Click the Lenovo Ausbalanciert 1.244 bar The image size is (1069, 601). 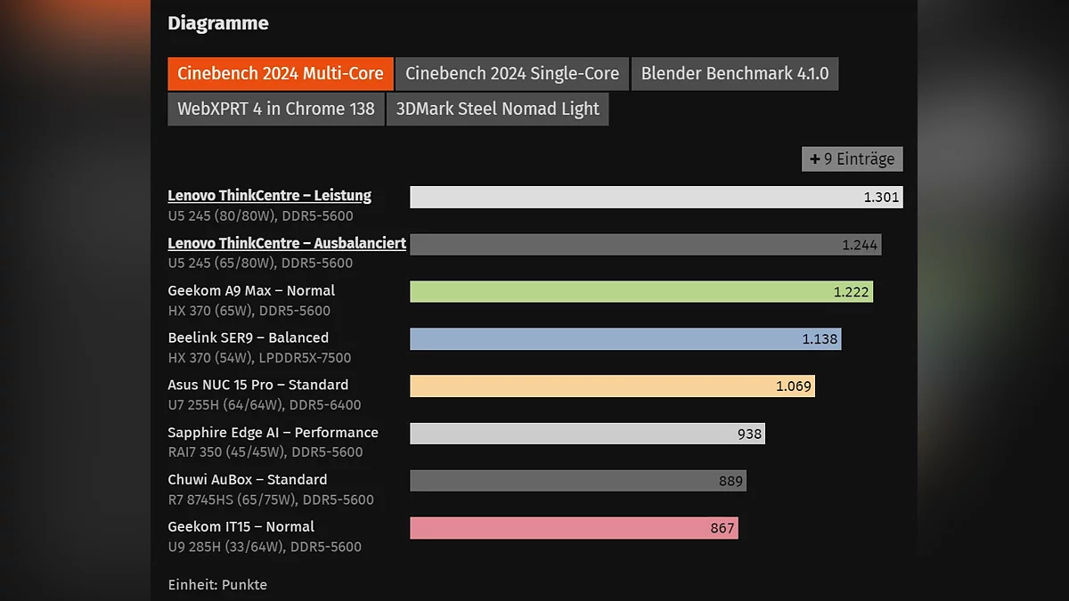645,244
